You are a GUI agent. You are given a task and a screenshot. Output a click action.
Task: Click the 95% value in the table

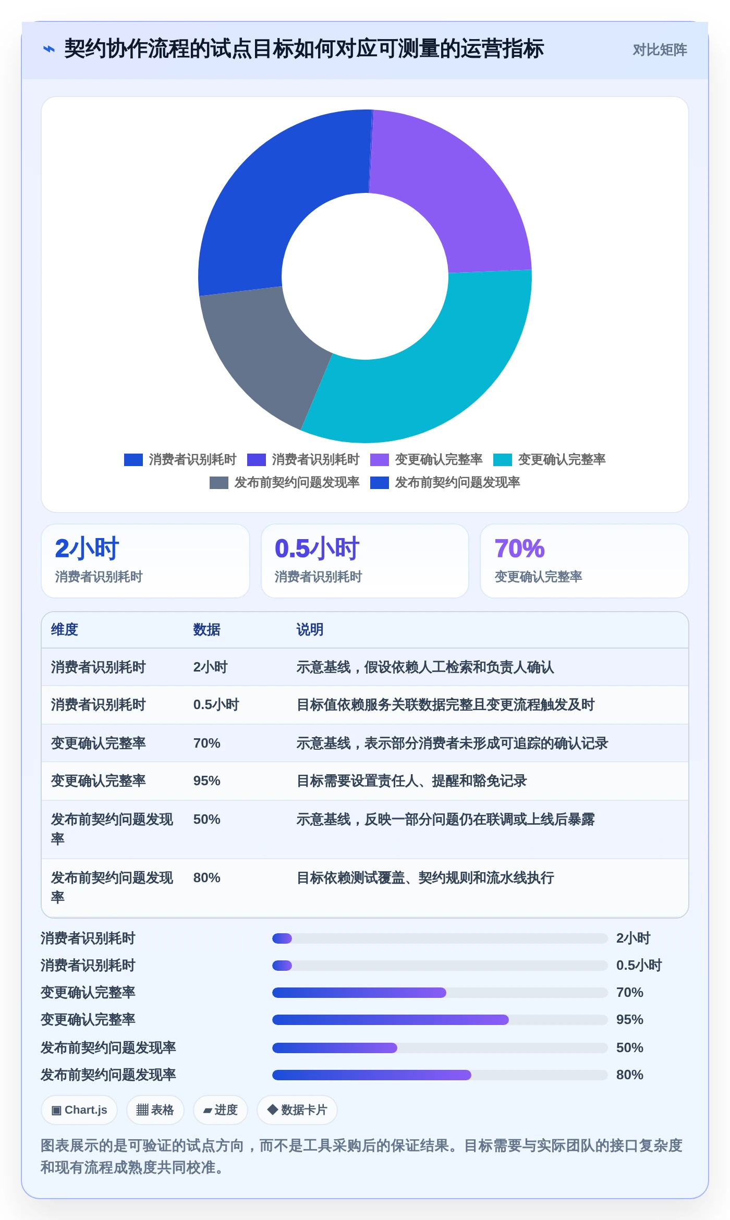point(207,780)
